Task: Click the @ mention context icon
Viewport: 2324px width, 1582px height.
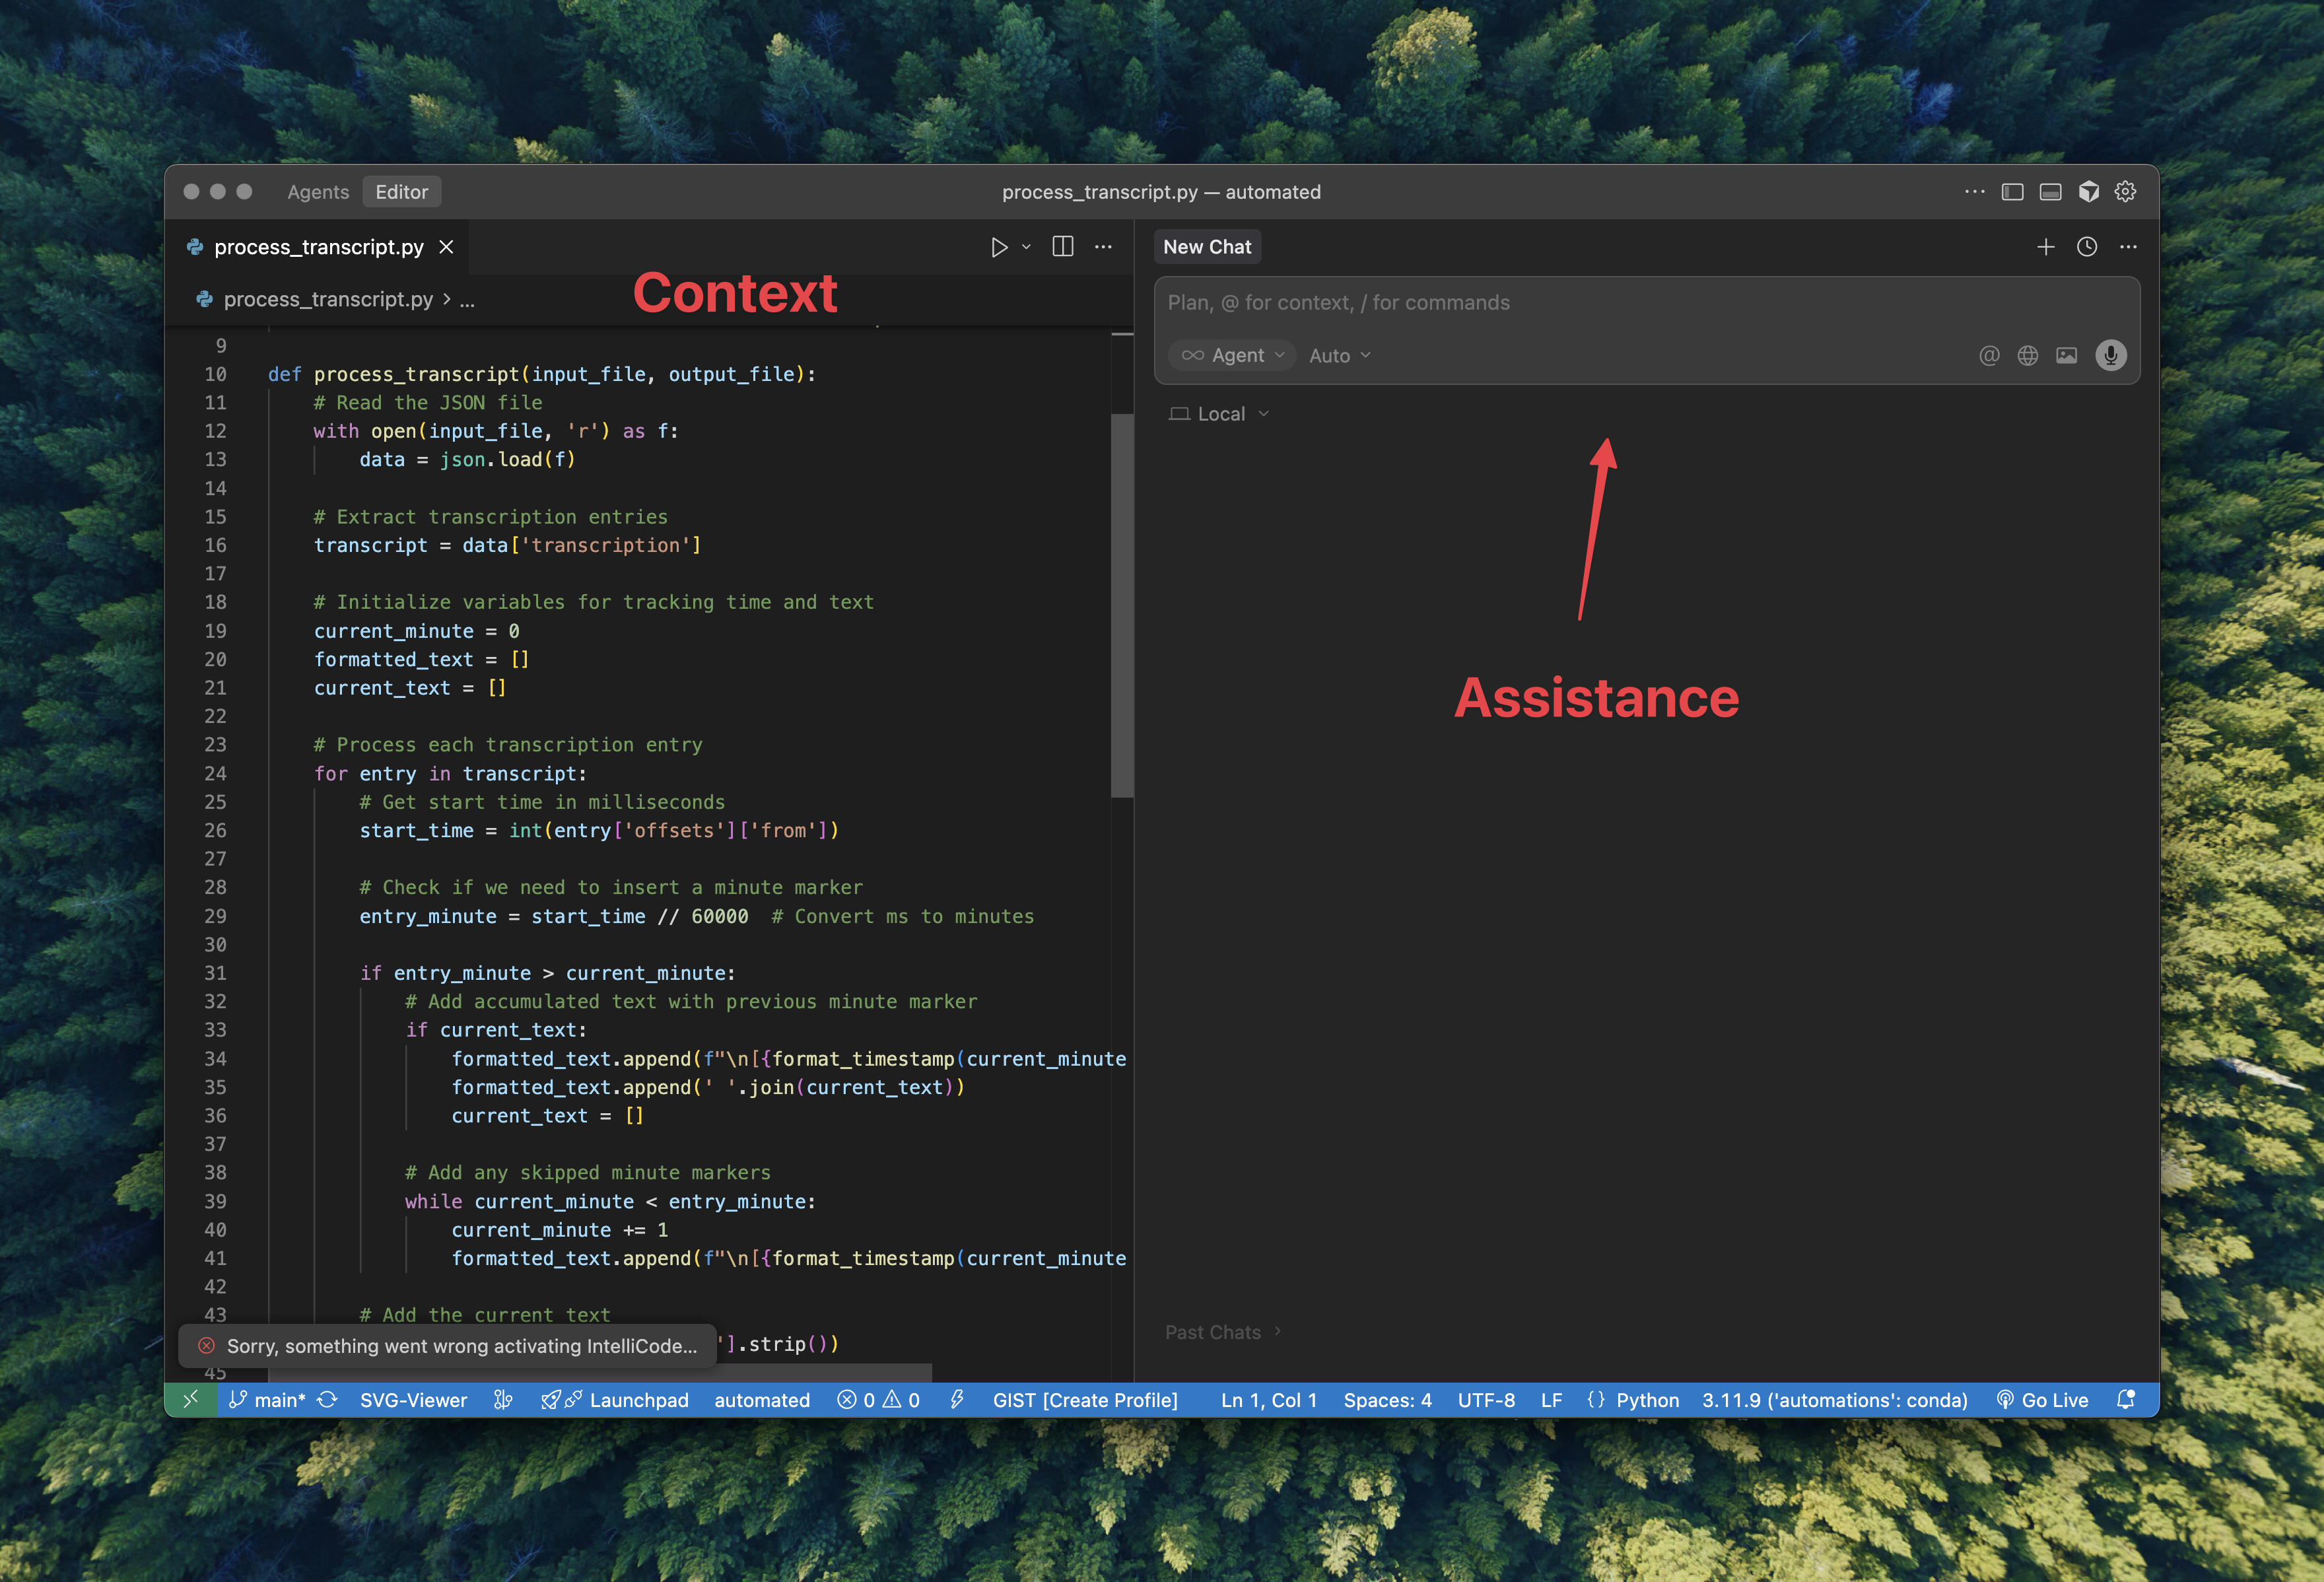Action: [x=1989, y=355]
